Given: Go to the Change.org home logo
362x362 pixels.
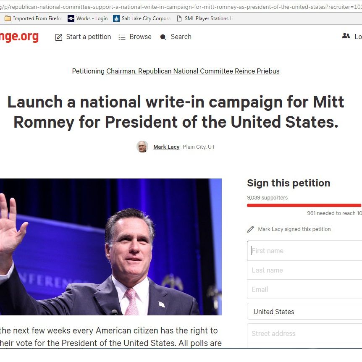Looking at the screenshot, I should pyautogui.click(x=19, y=37).
